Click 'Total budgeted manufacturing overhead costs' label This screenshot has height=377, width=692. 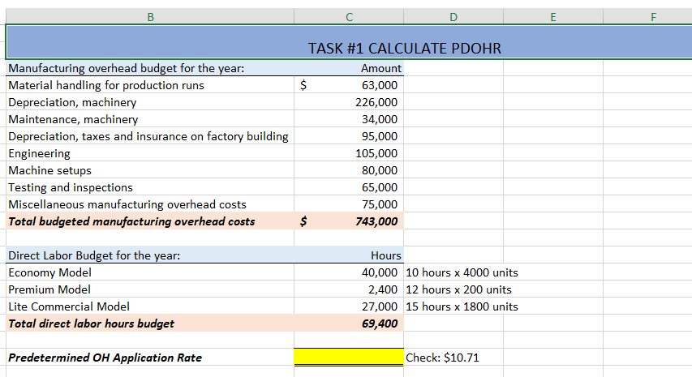150,221
